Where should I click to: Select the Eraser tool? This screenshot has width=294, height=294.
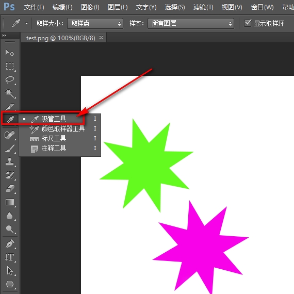(x=10, y=189)
